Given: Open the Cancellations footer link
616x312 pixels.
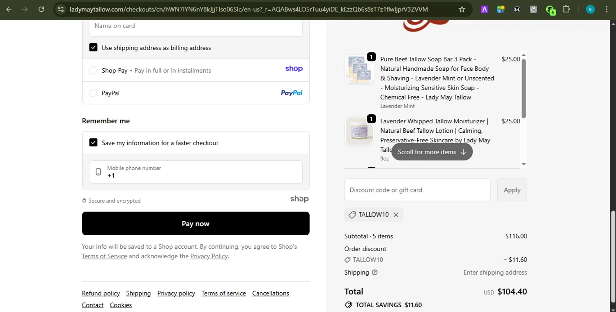Looking at the screenshot, I should pyautogui.click(x=271, y=293).
